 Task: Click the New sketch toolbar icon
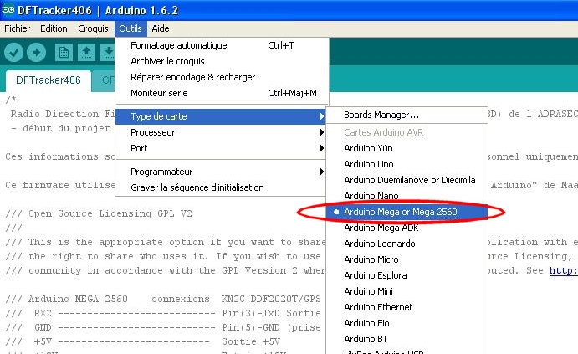(64, 53)
